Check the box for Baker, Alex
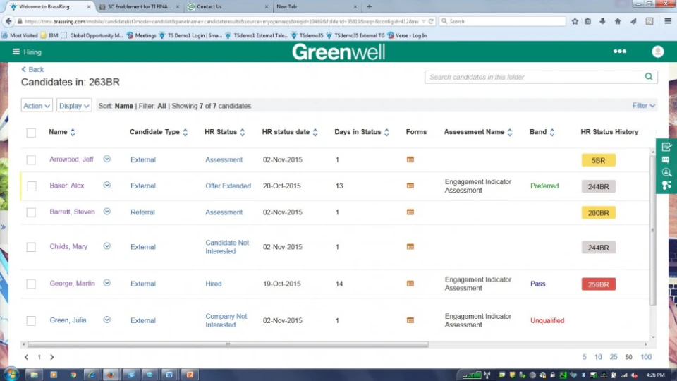The width and height of the screenshot is (677, 381). 31,186
